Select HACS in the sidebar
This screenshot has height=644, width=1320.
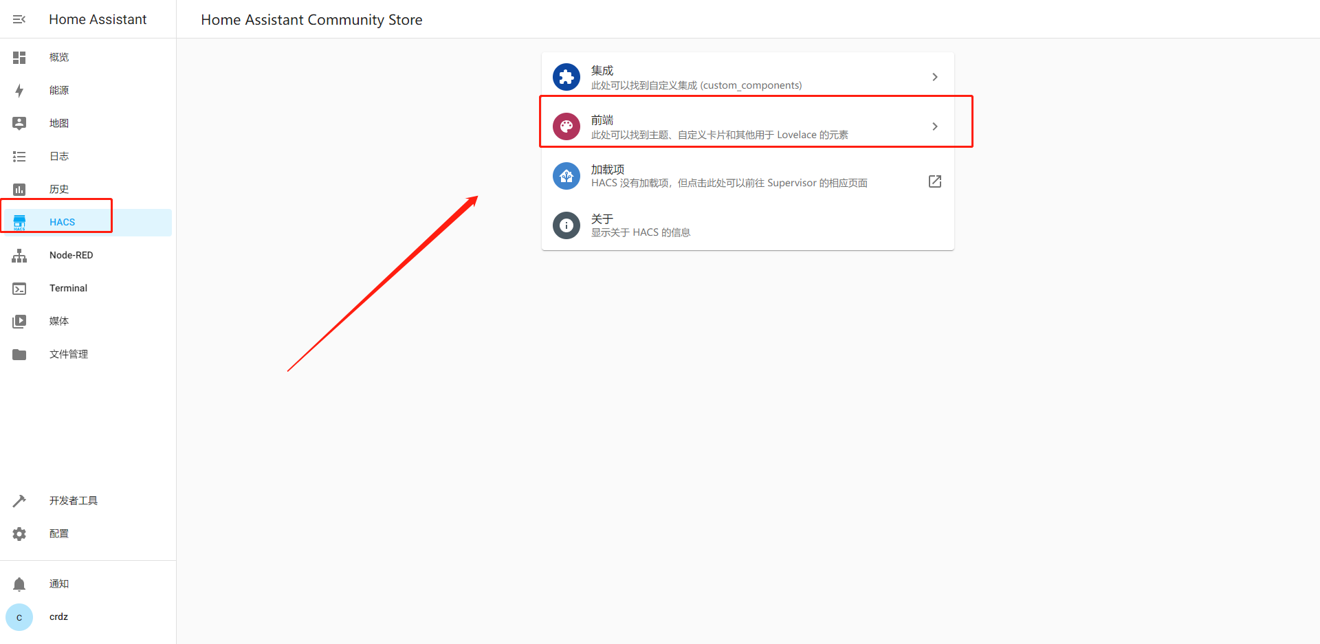tap(62, 222)
